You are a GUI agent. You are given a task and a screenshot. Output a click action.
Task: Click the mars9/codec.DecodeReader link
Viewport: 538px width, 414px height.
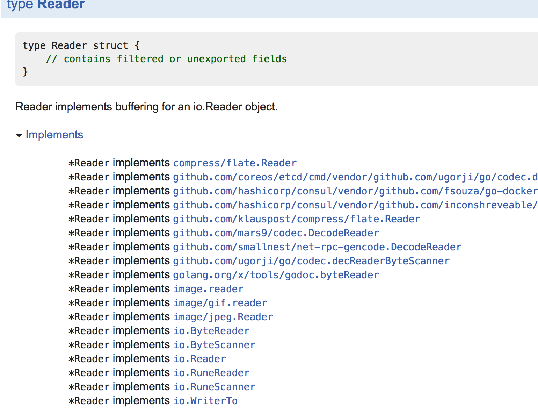pos(276,233)
